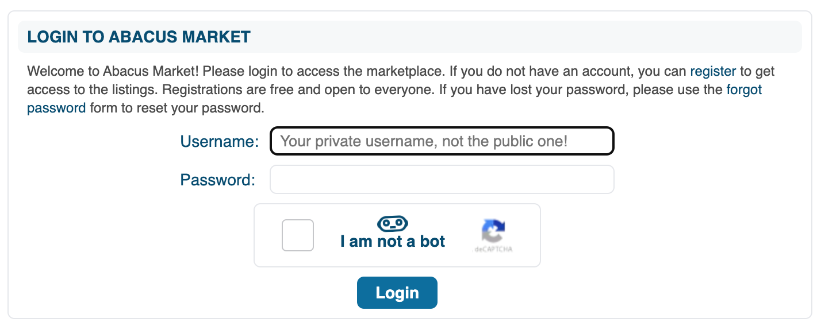Click the 'Password:' field label
This screenshot has height=334, width=821.
(217, 180)
